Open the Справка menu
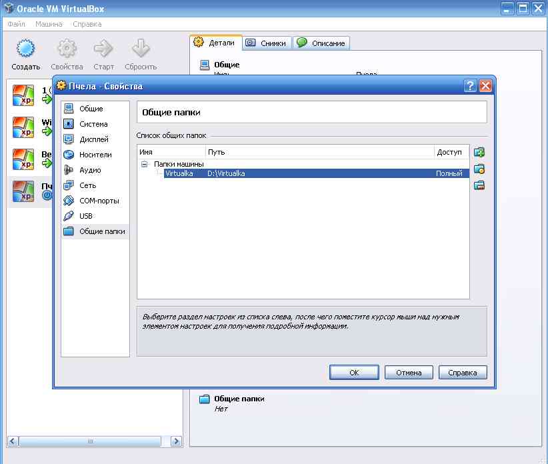The height and width of the screenshot is (464, 548). 87,24
